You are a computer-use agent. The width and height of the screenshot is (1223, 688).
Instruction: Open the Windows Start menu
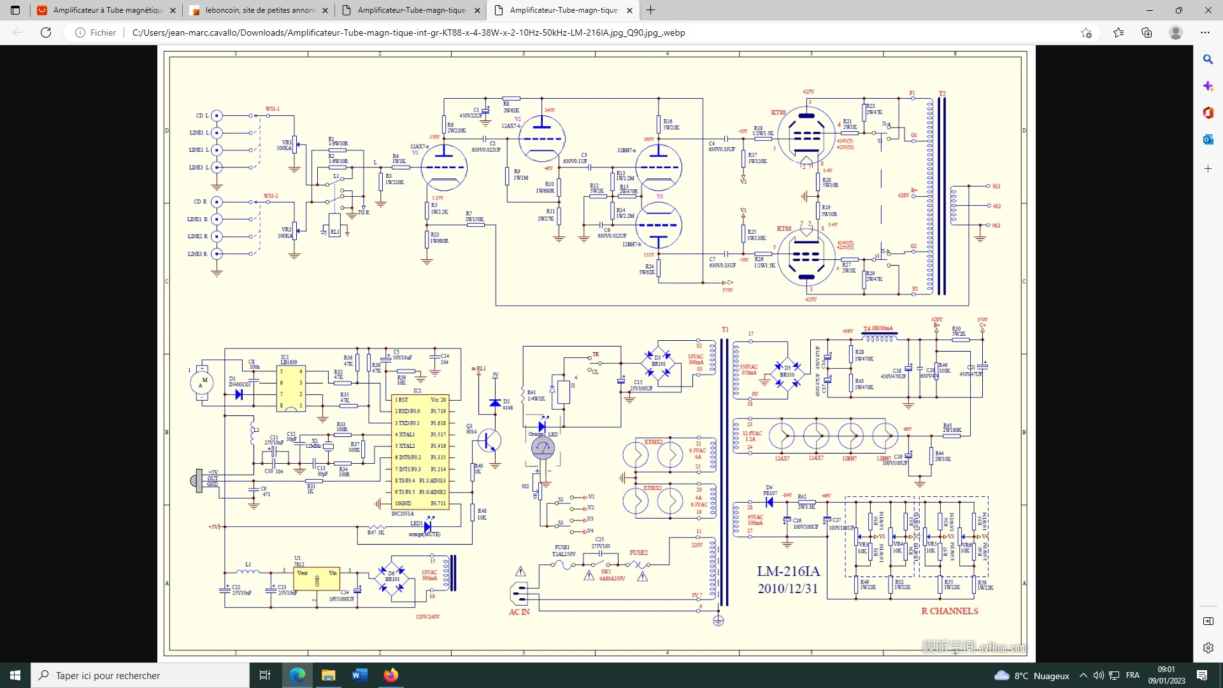[15, 675]
